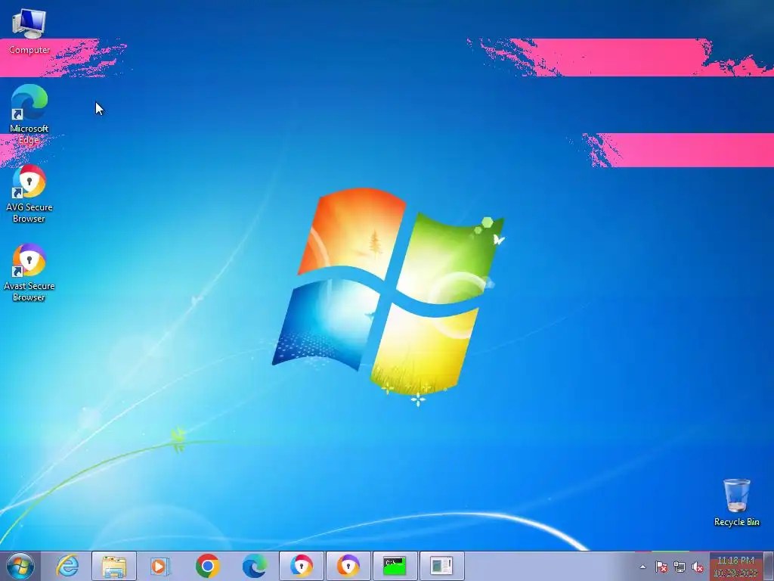This screenshot has width=774, height=581.
Task: Switch to AVG Secure Browser in the taskbar
Action: point(301,566)
